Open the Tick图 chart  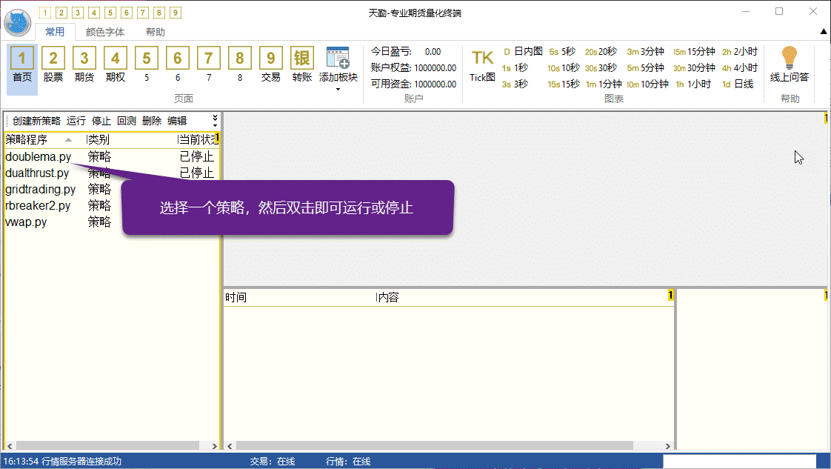(482, 65)
